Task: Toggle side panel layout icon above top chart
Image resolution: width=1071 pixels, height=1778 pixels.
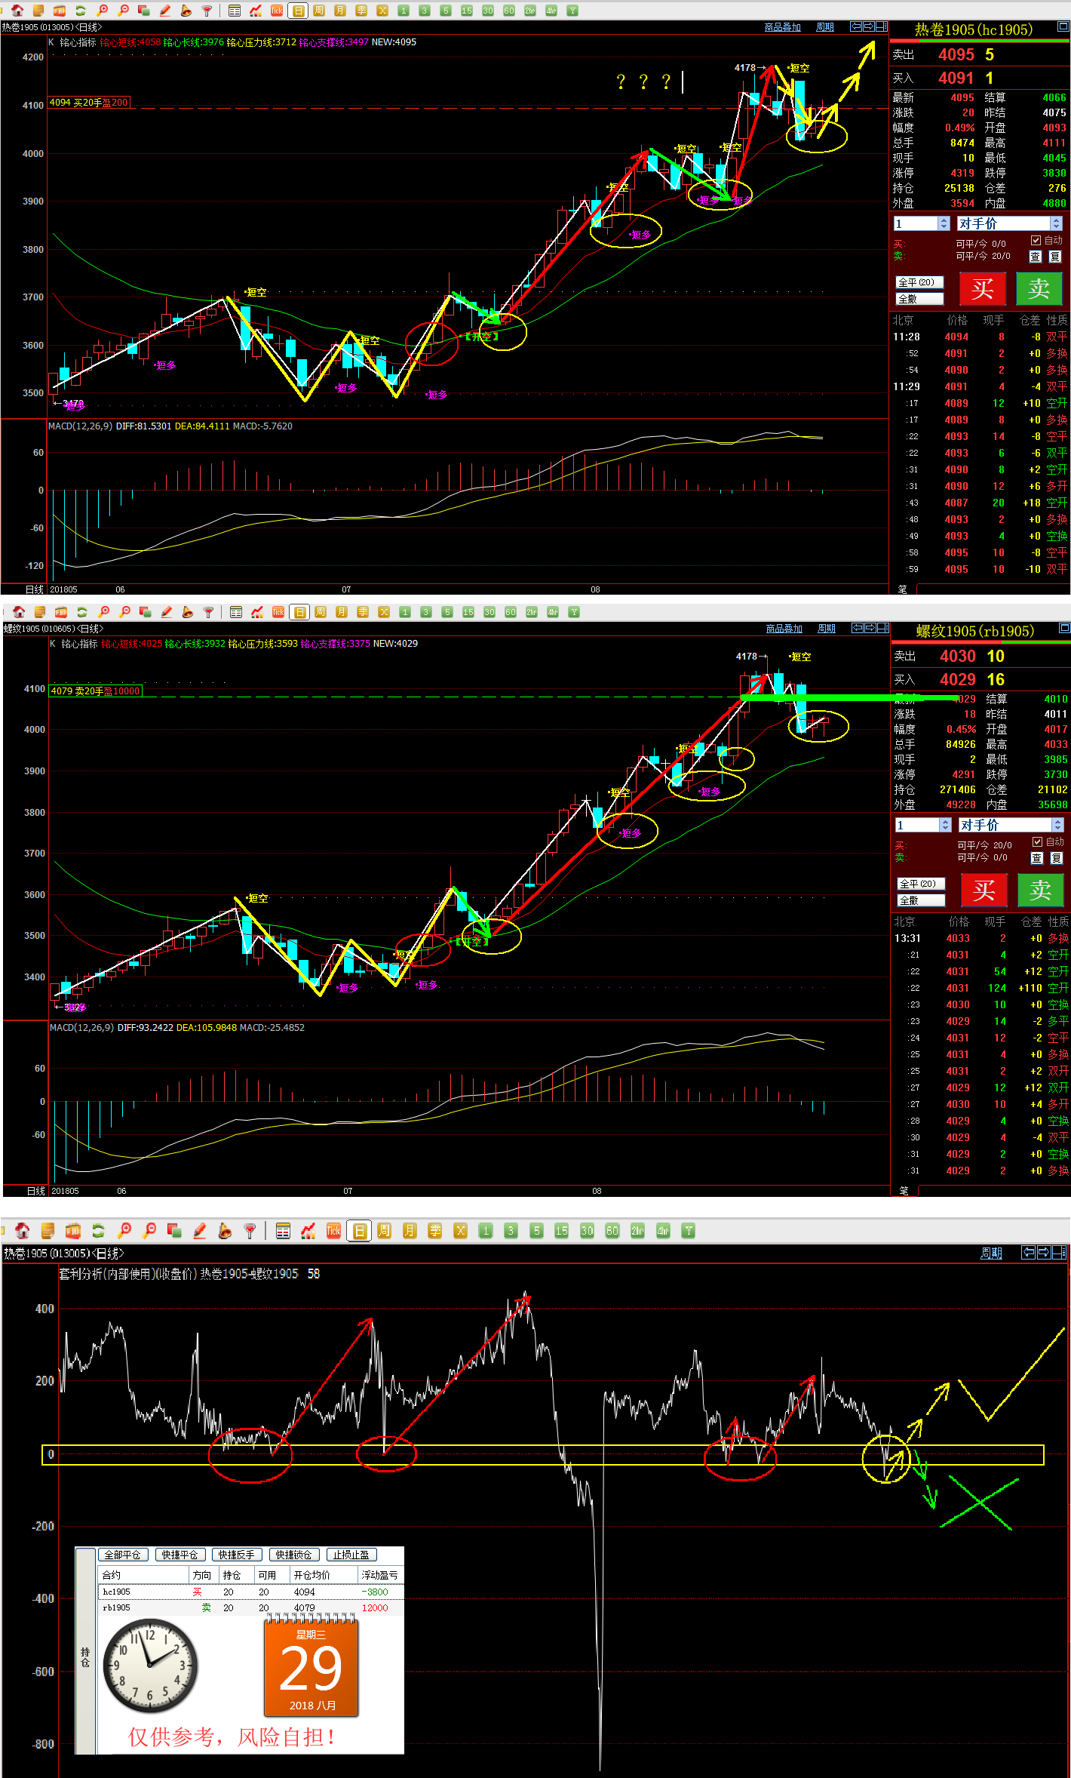Action: (x=881, y=26)
